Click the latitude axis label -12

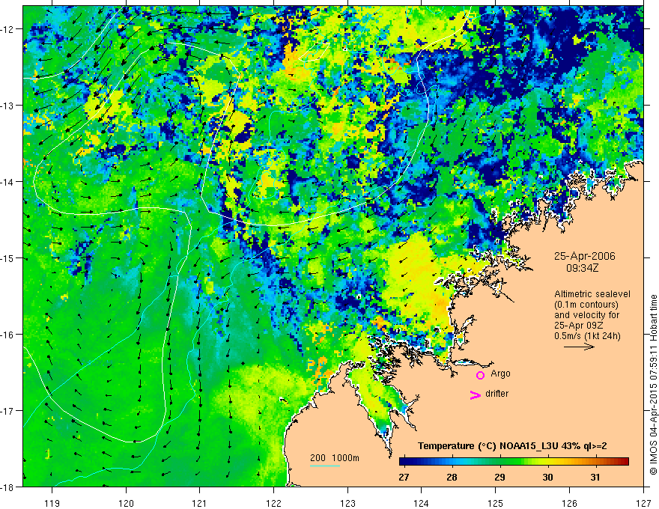[x=8, y=29]
